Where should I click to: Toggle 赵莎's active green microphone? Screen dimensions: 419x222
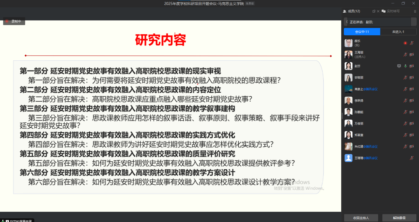coord(405,66)
